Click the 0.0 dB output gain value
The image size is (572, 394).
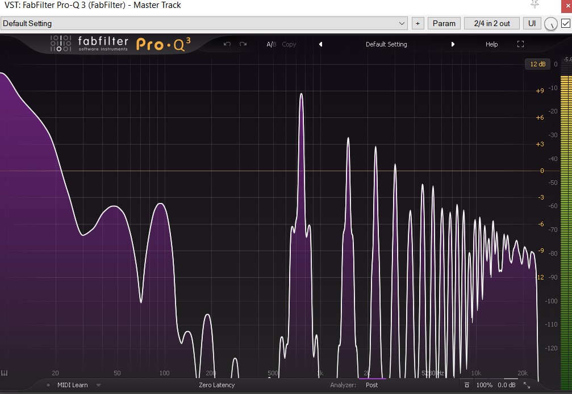[x=507, y=385]
